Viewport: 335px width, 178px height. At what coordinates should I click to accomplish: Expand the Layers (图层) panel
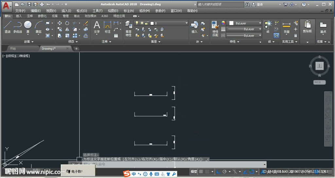[155, 41]
